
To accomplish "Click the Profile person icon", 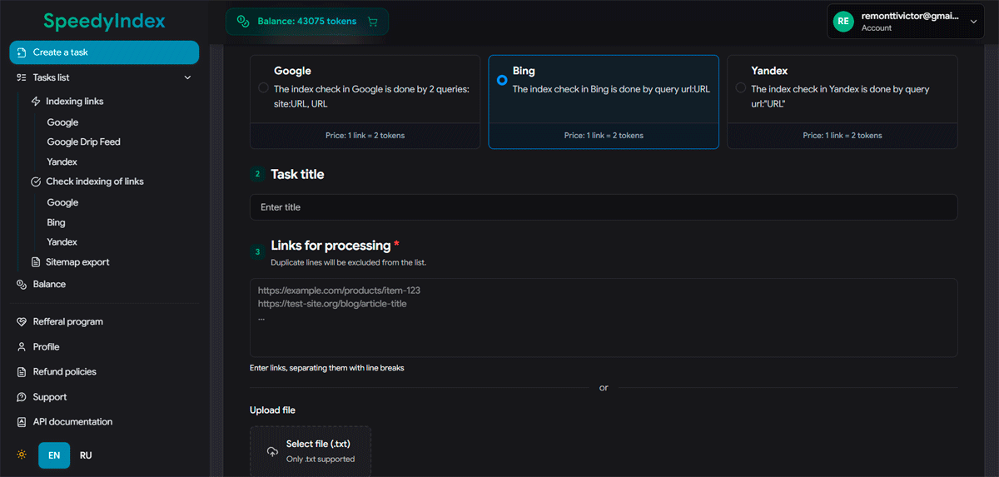I will click(22, 347).
